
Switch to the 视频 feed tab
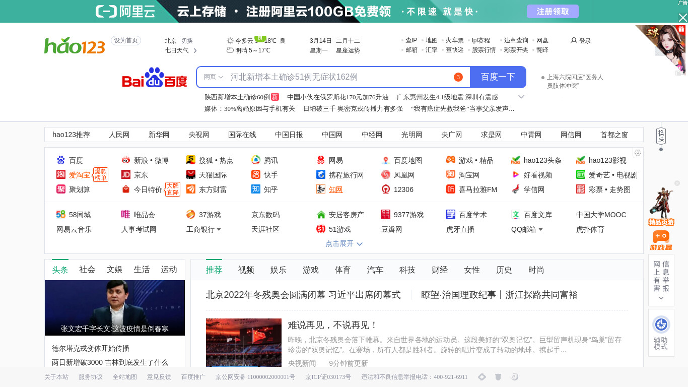(x=246, y=270)
